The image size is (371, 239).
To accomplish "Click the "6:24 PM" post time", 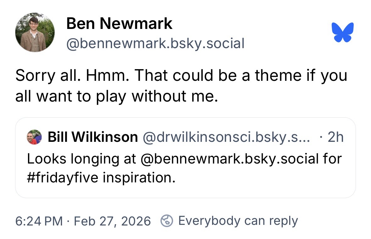I will click(39, 221).
